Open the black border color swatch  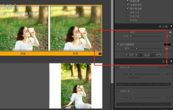coord(167,44)
